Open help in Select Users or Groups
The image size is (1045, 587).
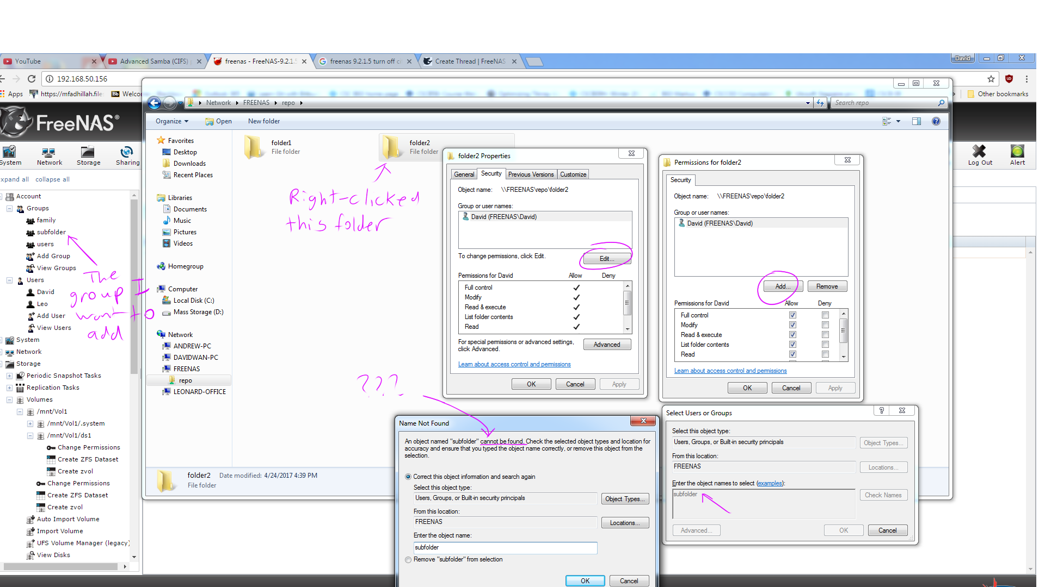[x=882, y=410]
